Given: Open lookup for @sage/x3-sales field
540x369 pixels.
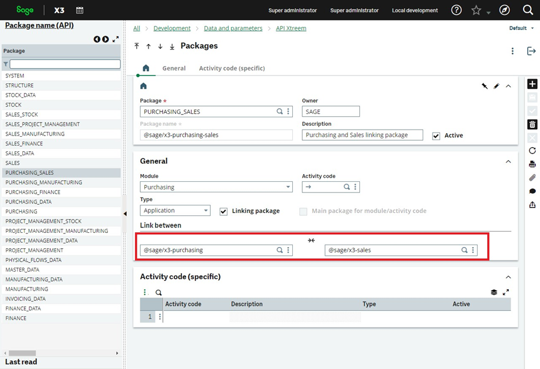Looking at the screenshot, I should [465, 250].
